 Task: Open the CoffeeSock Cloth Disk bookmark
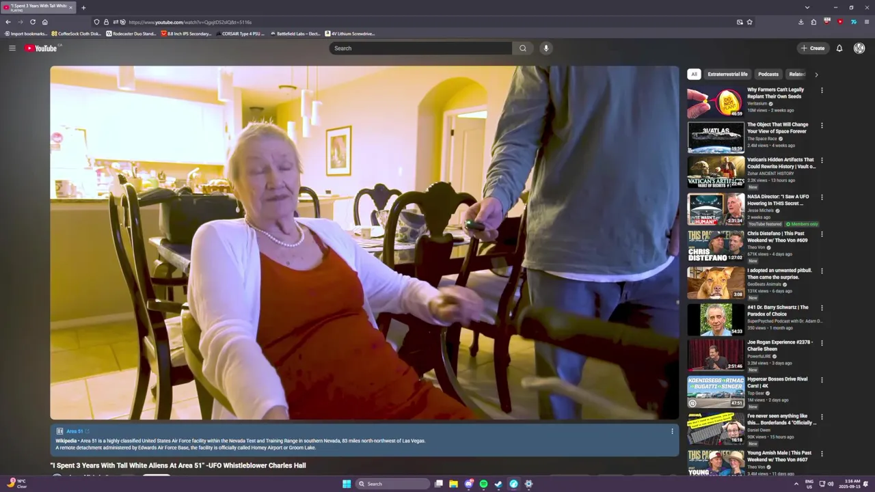pos(76,33)
